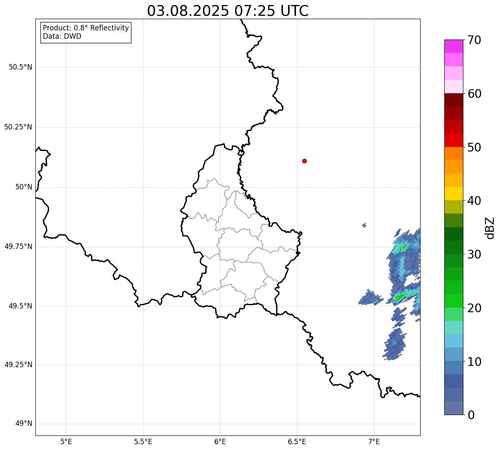Click the latitude label '50.5°N'
The height and width of the screenshot is (450, 500).
20,67
